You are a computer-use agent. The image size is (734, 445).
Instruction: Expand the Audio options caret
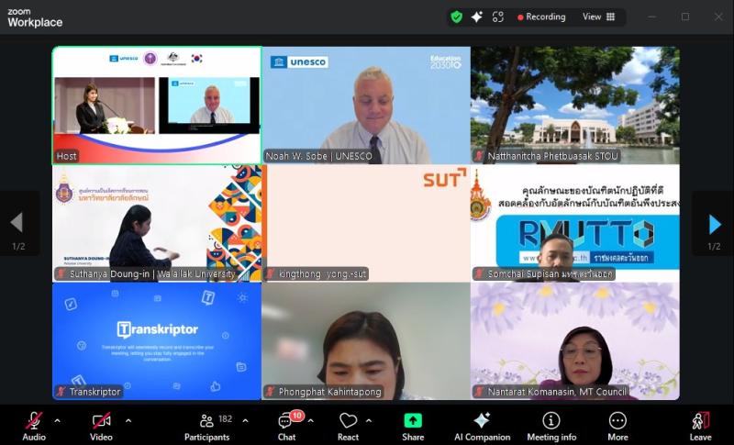point(57,420)
